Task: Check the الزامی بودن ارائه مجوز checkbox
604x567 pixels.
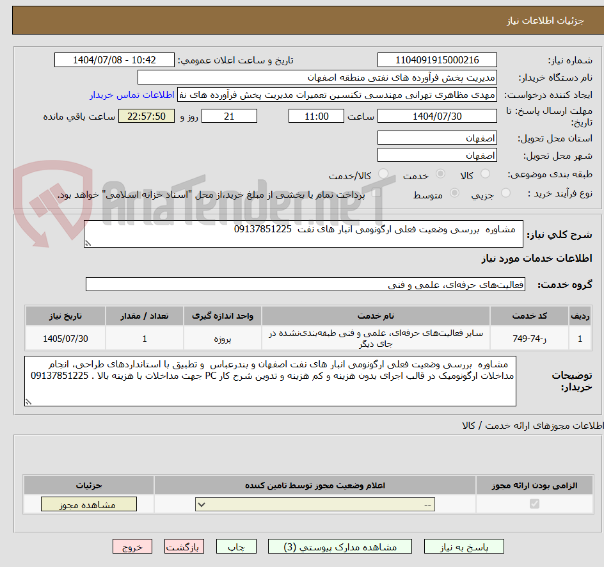Action: point(535,504)
